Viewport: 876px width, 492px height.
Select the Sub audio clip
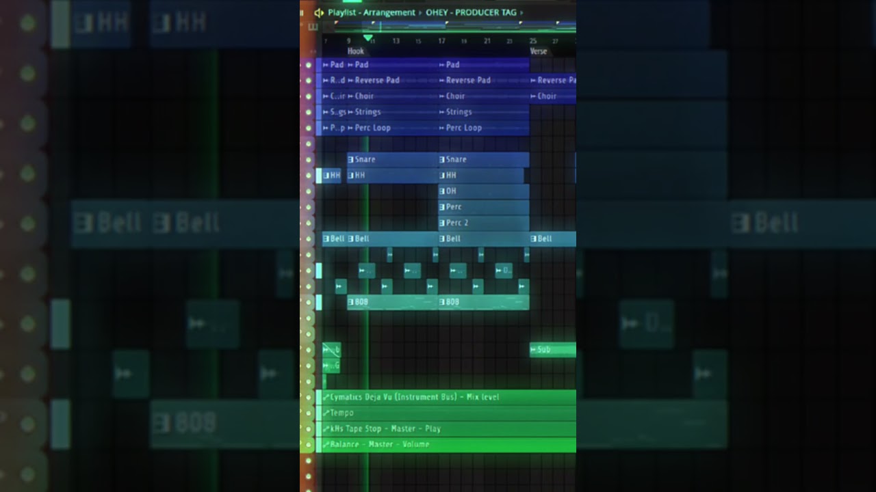(553, 350)
